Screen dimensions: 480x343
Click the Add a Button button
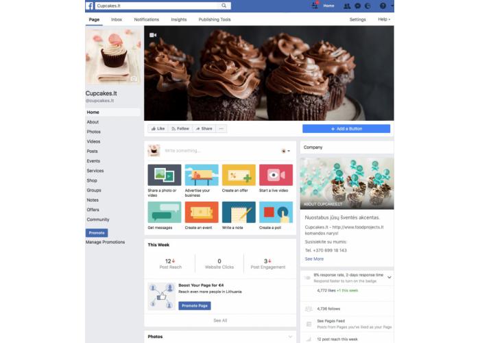pyautogui.click(x=346, y=129)
